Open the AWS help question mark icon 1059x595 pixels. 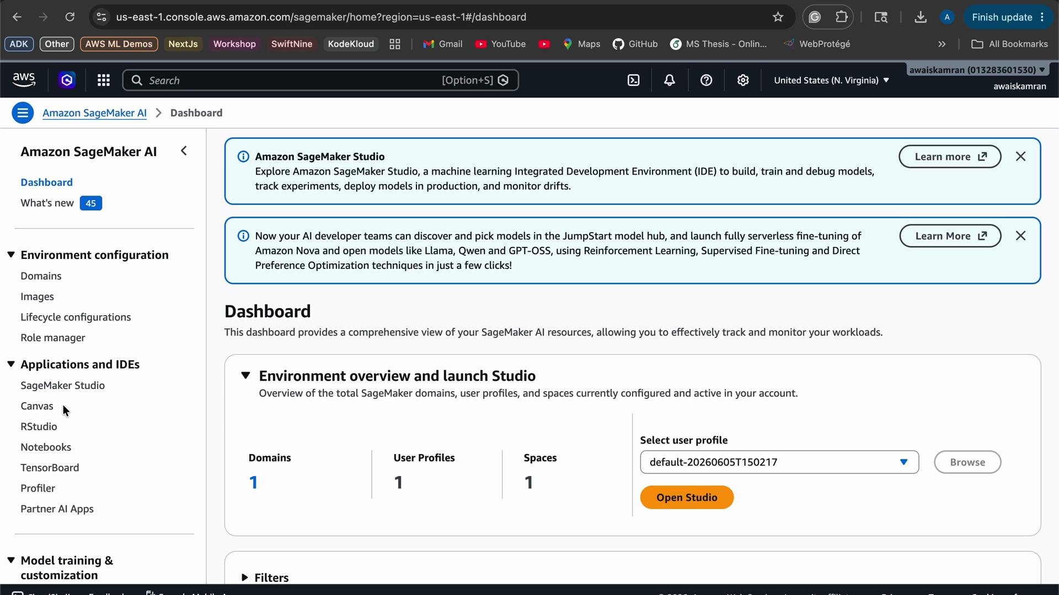(x=706, y=80)
